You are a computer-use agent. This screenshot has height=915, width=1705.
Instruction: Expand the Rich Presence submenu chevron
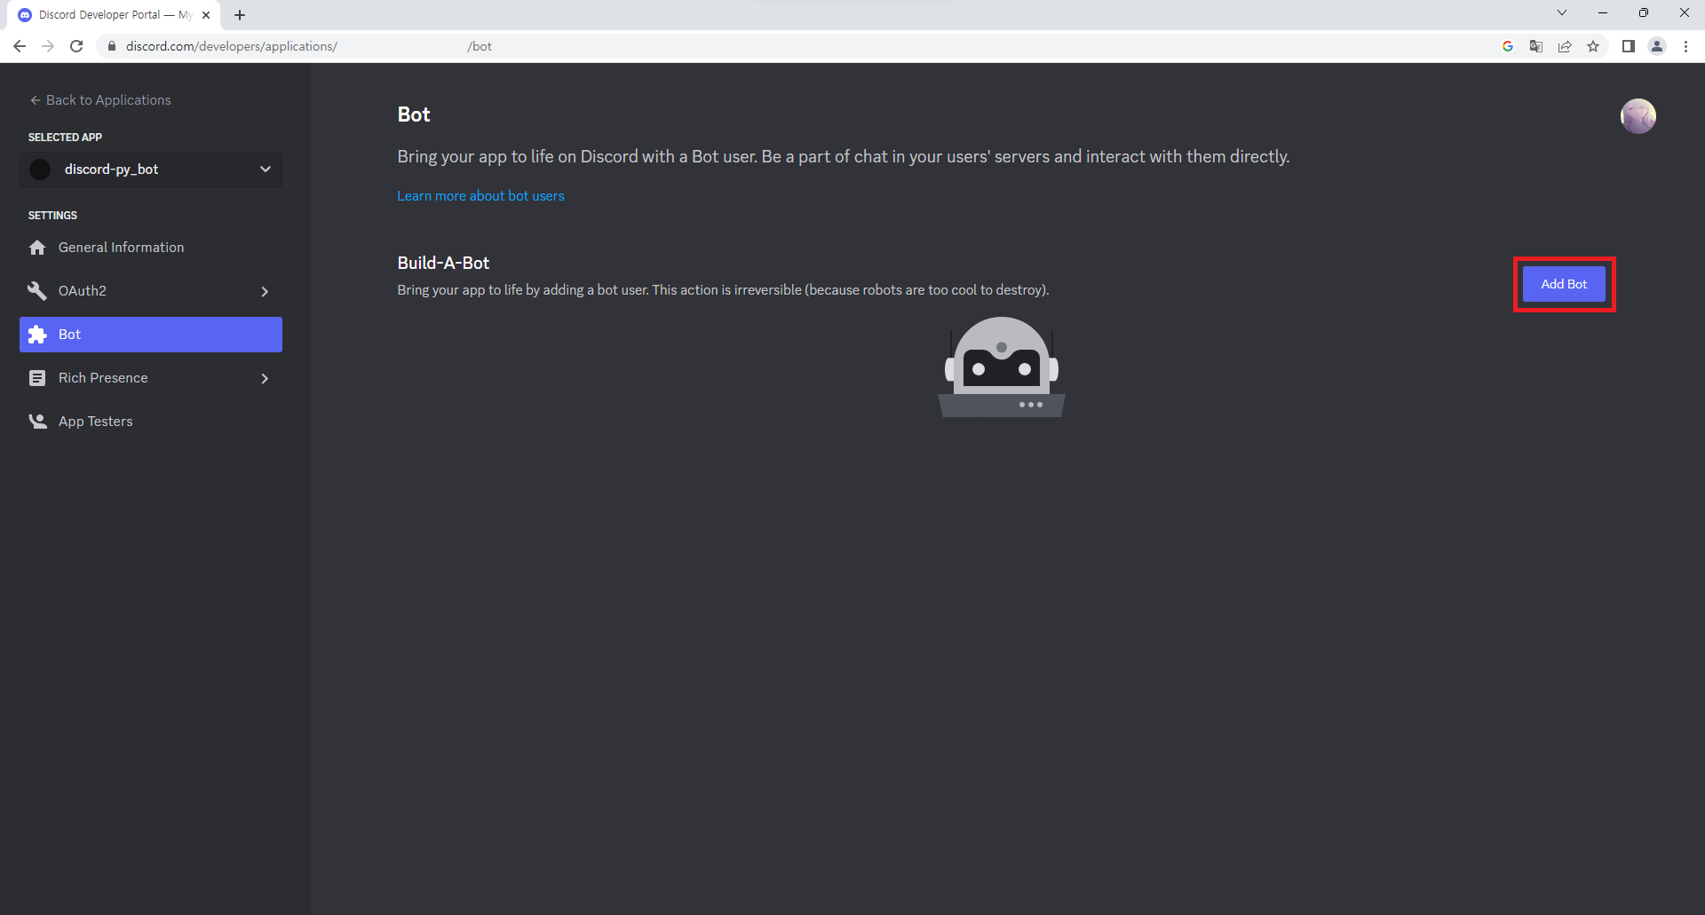(x=265, y=378)
